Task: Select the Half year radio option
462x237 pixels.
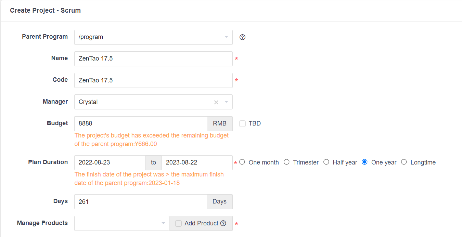Action: pos(326,162)
